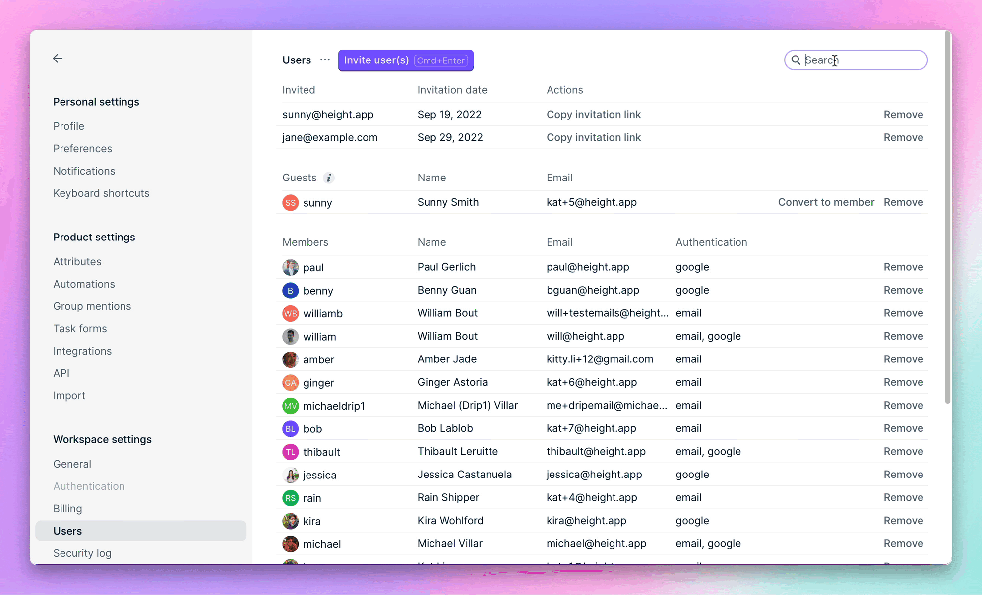Open Authentication workspace settings
982x595 pixels.
coord(89,486)
